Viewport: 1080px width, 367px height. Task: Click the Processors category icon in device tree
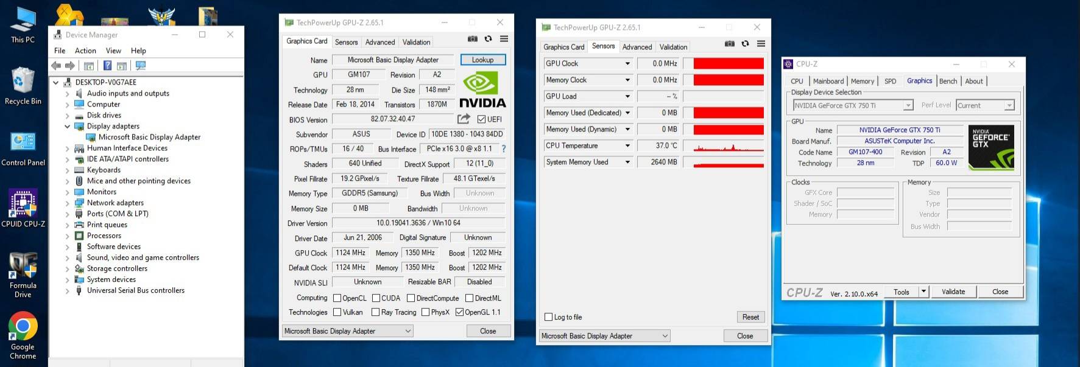coord(79,236)
